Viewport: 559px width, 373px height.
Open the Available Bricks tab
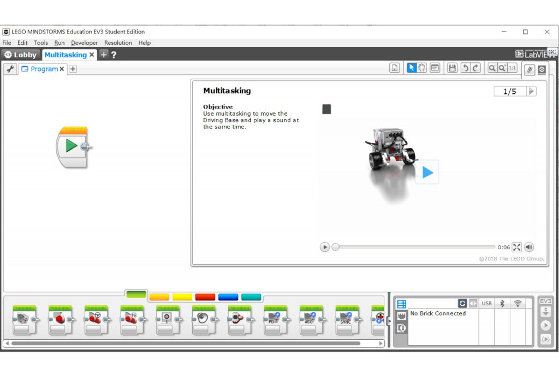point(401,304)
